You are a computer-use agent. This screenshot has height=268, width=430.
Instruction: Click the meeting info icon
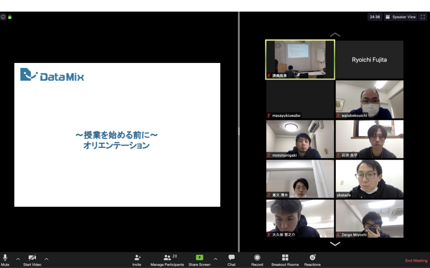[x=3, y=17]
